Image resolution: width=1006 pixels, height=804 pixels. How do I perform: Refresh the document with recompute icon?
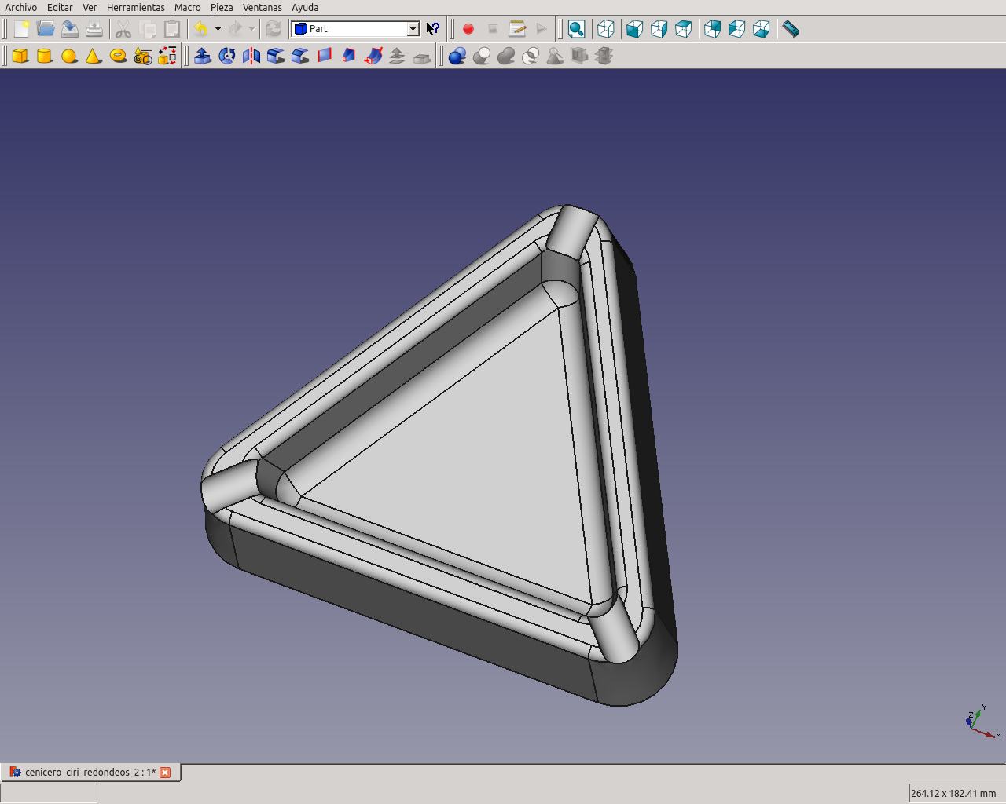point(274,29)
